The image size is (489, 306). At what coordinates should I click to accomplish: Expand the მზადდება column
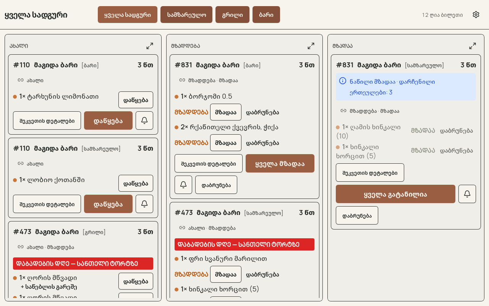pyautogui.click(x=311, y=46)
